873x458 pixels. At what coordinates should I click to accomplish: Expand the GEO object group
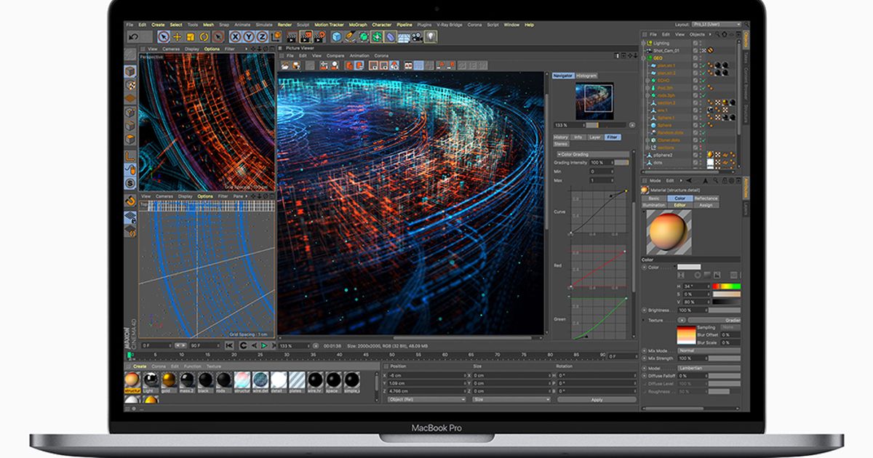click(x=645, y=58)
